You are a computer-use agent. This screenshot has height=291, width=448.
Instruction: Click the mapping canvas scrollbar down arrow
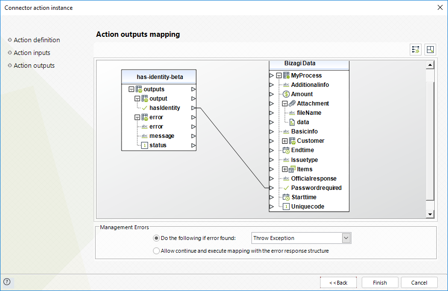(x=430, y=214)
